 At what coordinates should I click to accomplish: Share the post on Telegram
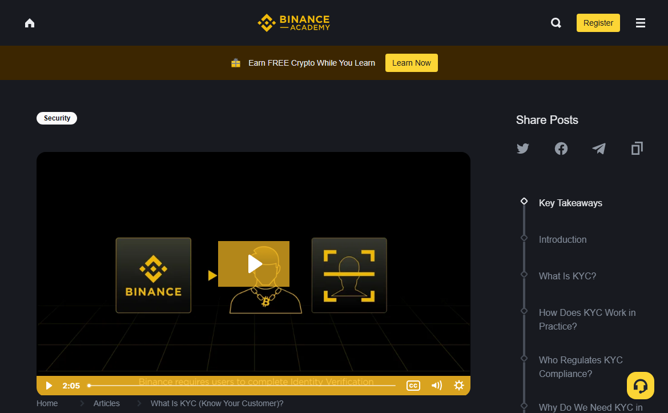tap(599, 149)
